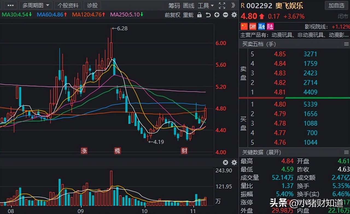Open the volume panel settings gear

pos(234,162)
